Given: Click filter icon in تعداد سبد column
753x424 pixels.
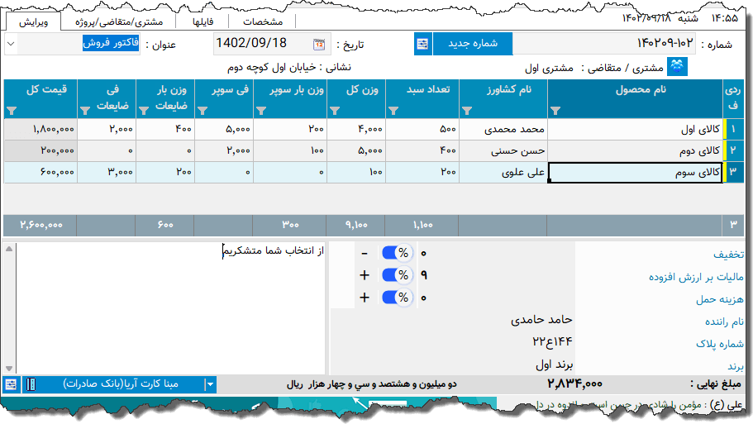Looking at the screenshot, I should tap(393, 111).
